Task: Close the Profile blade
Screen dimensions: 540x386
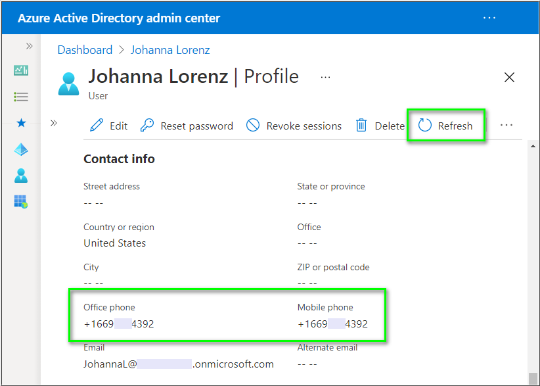Action: click(509, 78)
